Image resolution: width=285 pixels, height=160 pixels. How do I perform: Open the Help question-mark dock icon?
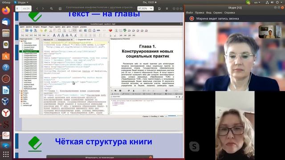point(6,68)
